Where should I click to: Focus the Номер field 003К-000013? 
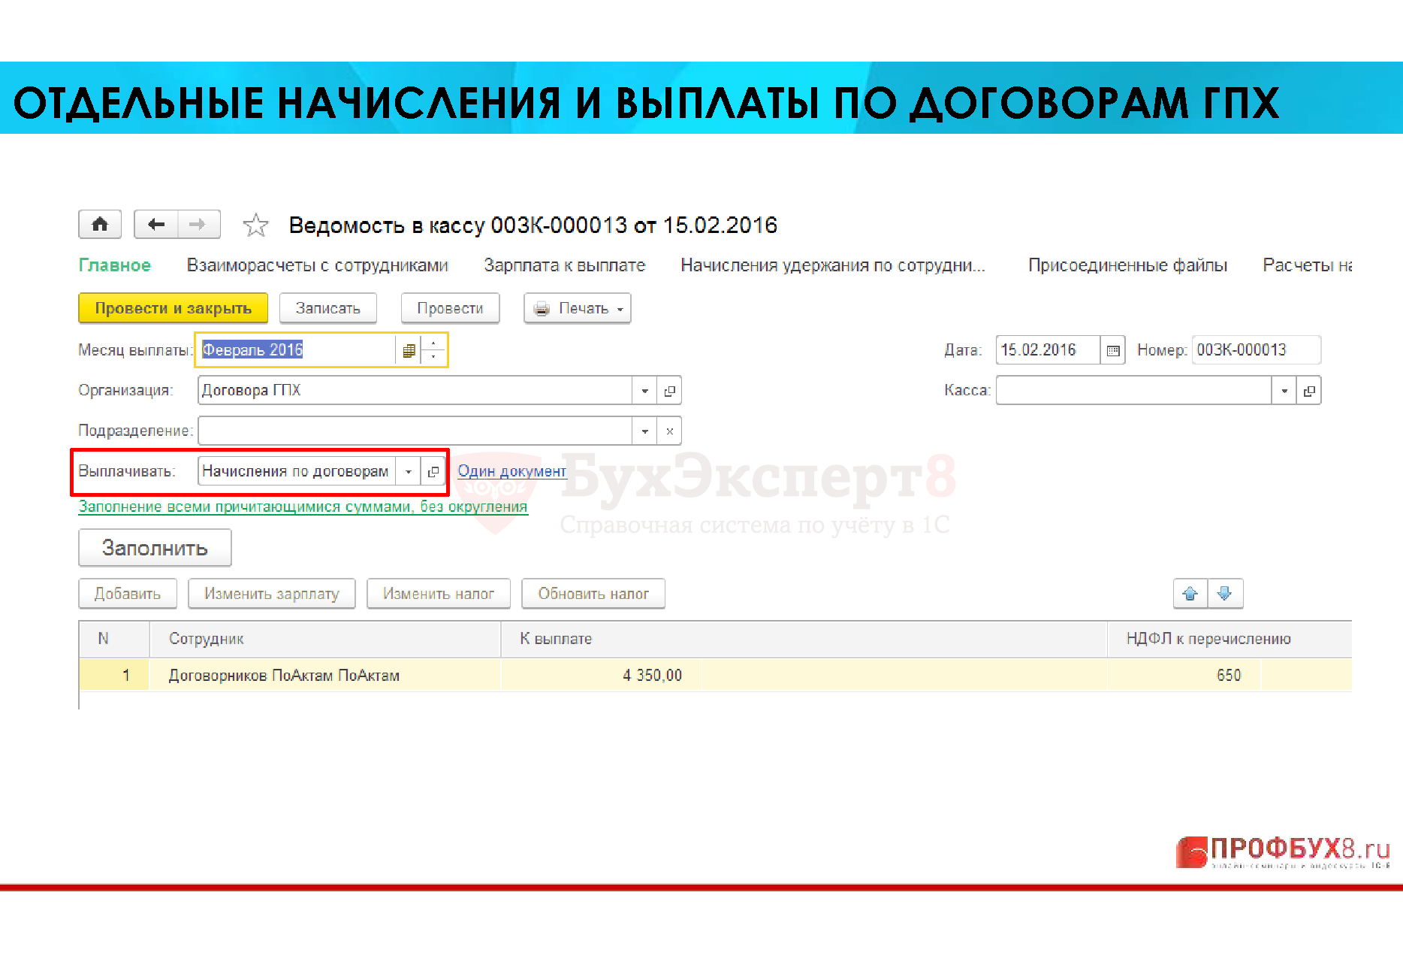coord(1257,350)
